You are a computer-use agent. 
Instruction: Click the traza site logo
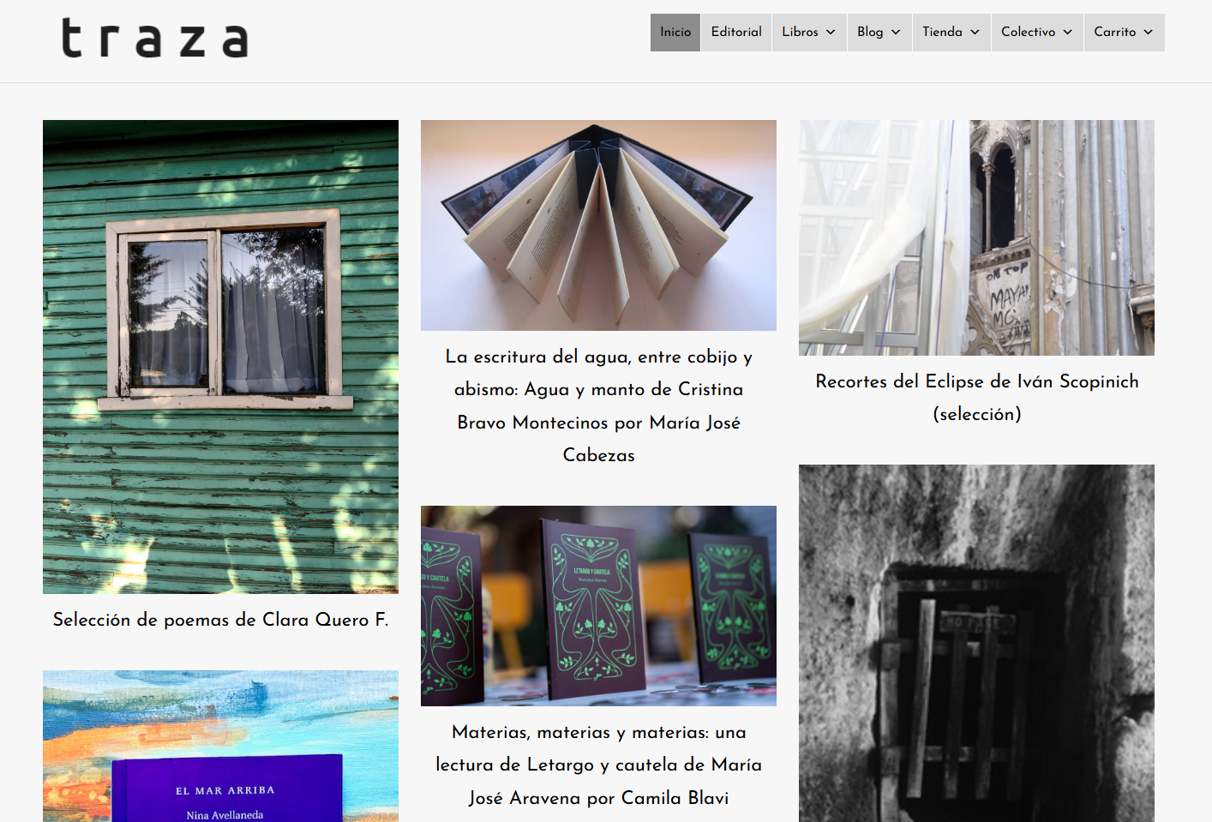tap(155, 39)
